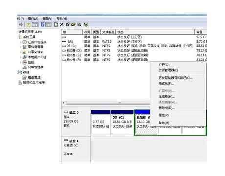Screen dimensions: 225x176
Task: Select the 新加卷 (E:) row in the volume list
Action: 135,55
